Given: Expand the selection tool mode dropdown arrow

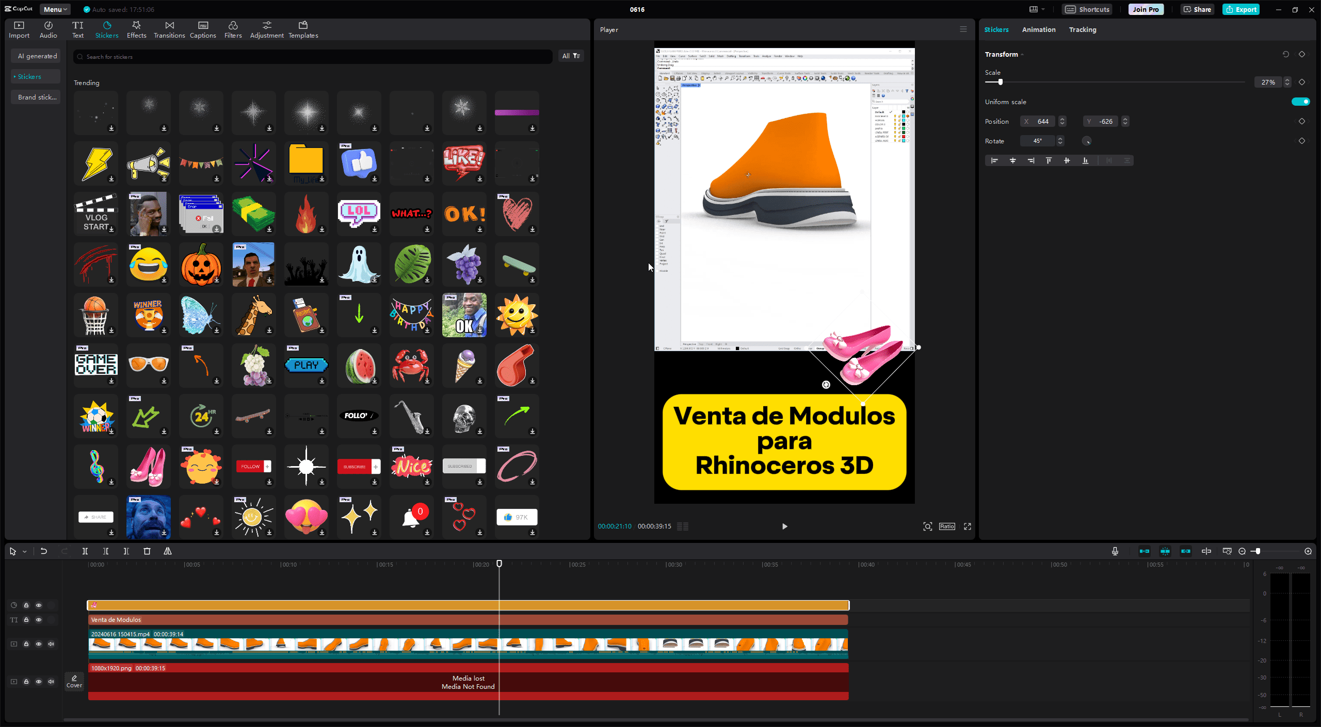Looking at the screenshot, I should click(24, 552).
